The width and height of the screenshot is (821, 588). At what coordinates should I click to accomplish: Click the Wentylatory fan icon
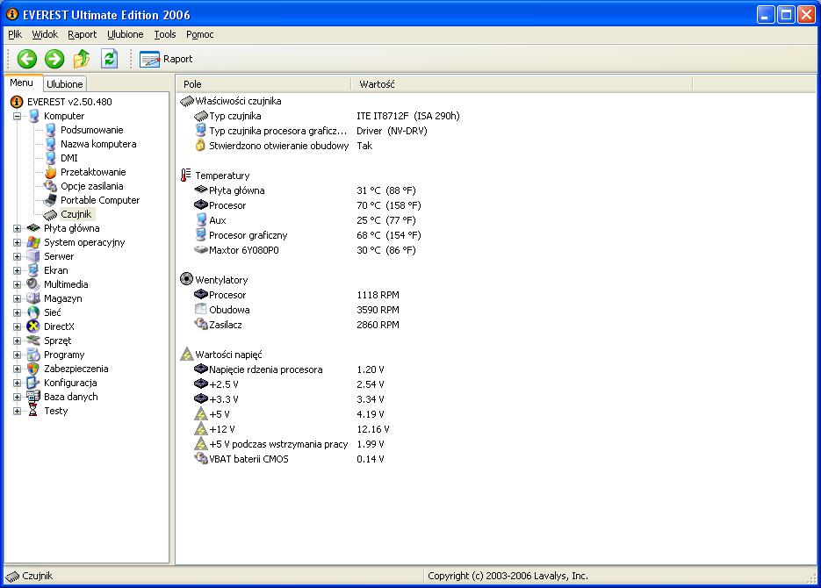186,279
